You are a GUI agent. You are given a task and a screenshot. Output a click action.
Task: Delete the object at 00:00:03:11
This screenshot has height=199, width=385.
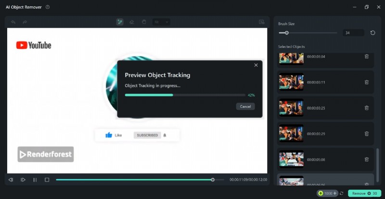tap(366, 82)
